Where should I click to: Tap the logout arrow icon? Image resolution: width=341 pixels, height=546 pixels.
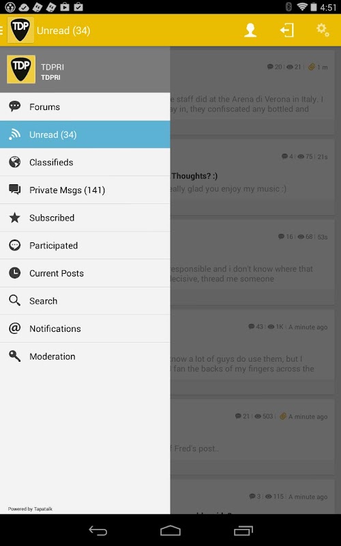pyautogui.click(x=287, y=30)
